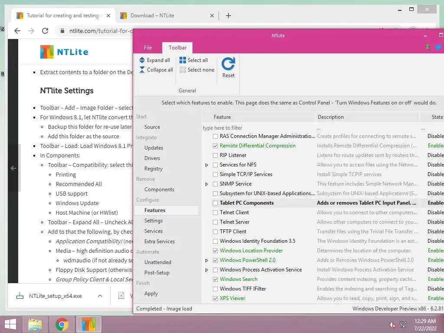Click the NTLite logo on the webpage
The height and width of the screenshot is (333, 444).
tap(64, 52)
